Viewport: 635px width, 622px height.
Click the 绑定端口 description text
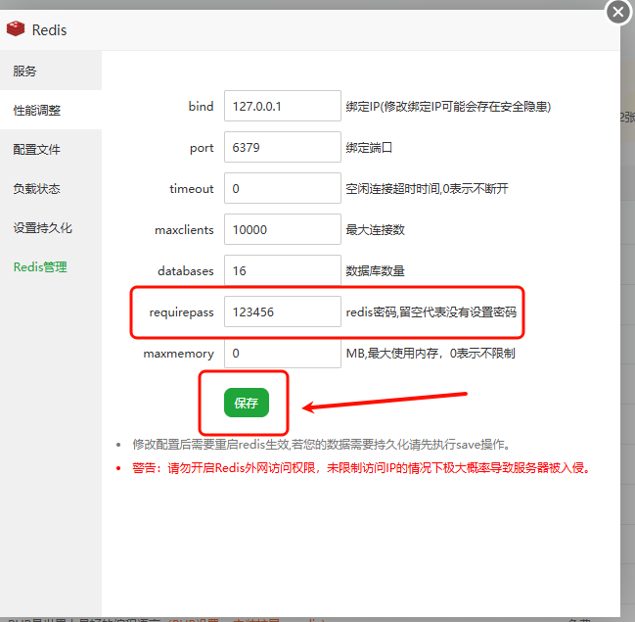point(369,148)
